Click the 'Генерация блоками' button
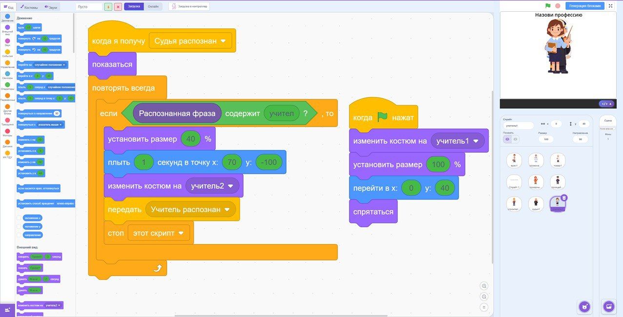Screen dimensions: 623x317 [584, 6]
